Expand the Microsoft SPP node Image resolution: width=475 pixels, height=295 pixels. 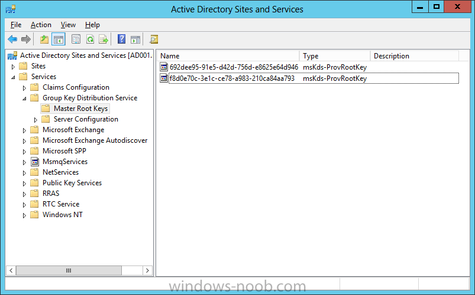coord(24,152)
